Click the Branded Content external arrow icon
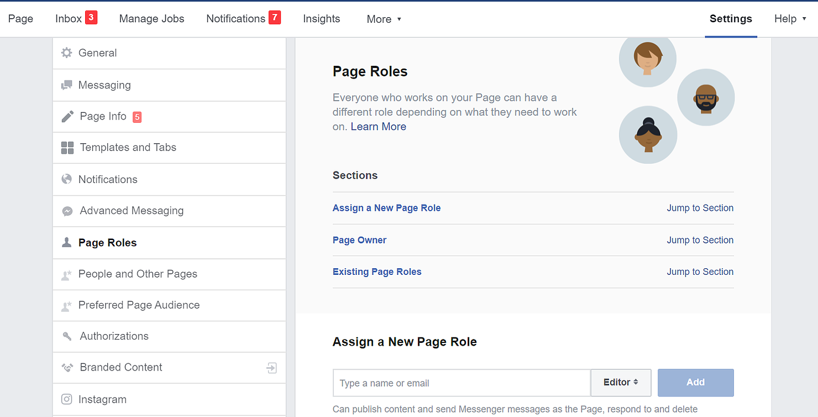Screen dimensions: 818x417 pyautogui.click(x=271, y=368)
